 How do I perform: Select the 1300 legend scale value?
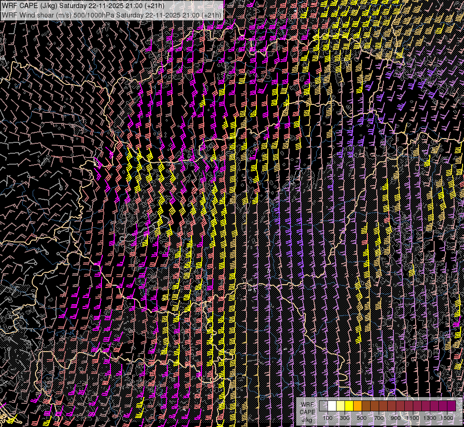click(x=430, y=418)
